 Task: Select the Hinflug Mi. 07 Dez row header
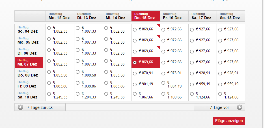(29, 62)
